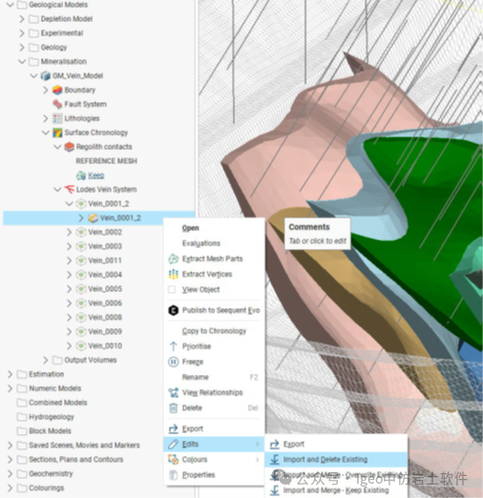Image resolution: width=483 pixels, height=498 pixels.
Task: Click the Surface Chronology icon
Action: pyautogui.click(x=57, y=133)
